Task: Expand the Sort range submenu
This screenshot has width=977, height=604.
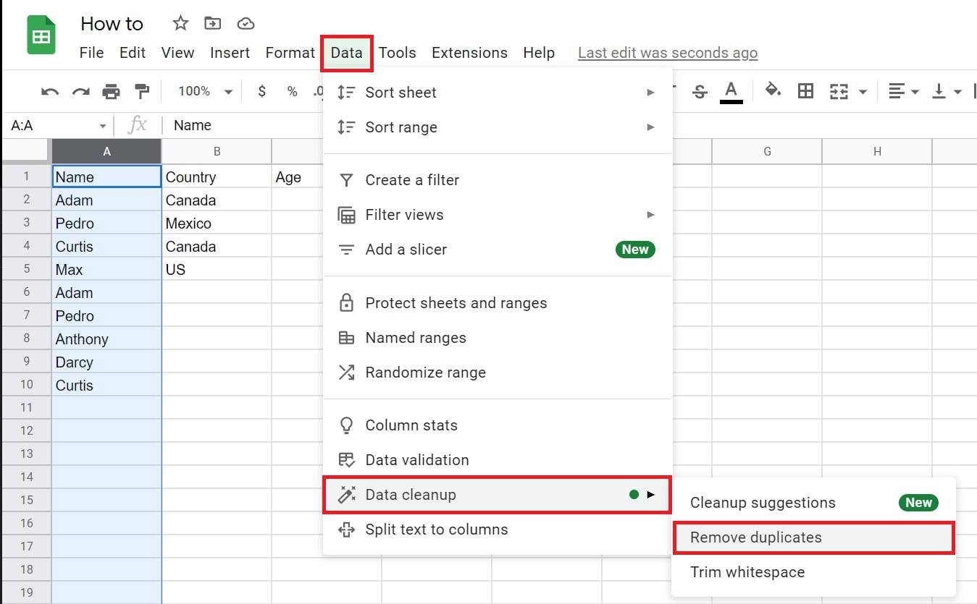Action: 402,127
